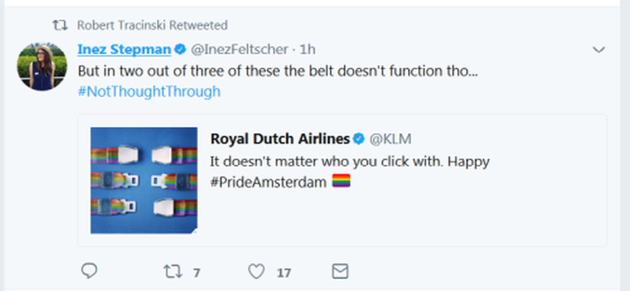Open Inez Stepman's profile name link
This screenshot has width=630, height=291.
pyautogui.click(x=125, y=49)
